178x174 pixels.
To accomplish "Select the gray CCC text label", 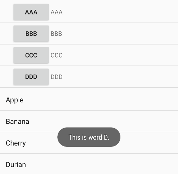I will point(57,55).
